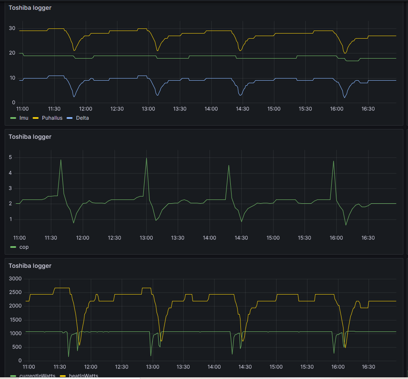
Task: Click the green color marker beside Imu
Action: click(13, 118)
